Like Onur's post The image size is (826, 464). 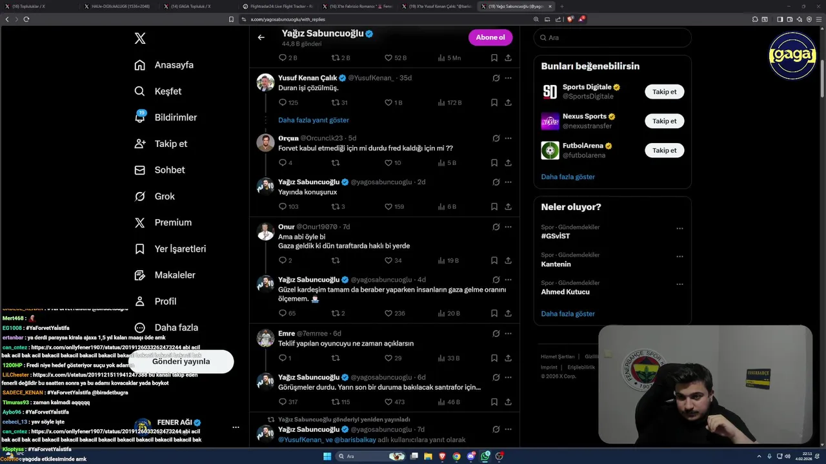(388, 260)
